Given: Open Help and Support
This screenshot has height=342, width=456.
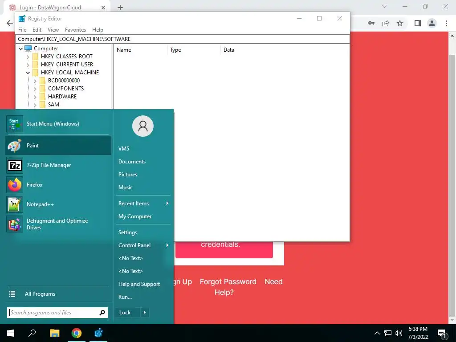Looking at the screenshot, I should click(139, 284).
